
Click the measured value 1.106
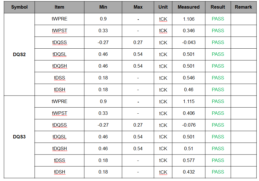click(189, 19)
